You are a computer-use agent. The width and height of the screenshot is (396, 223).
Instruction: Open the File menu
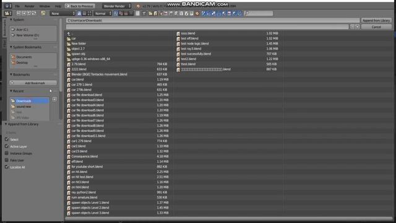point(17,6)
